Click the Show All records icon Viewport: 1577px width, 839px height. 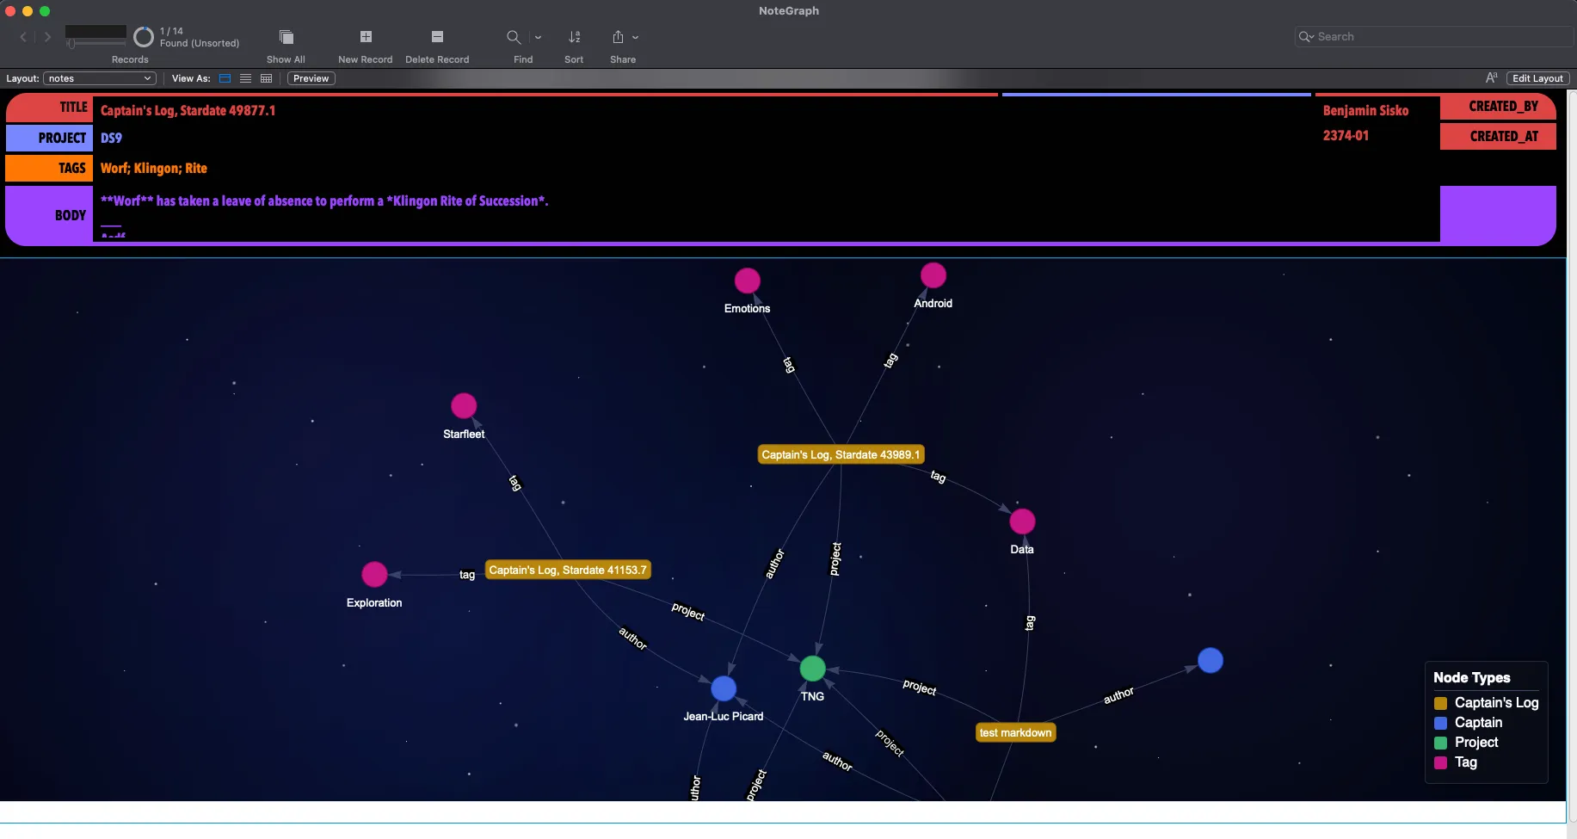pos(286,37)
